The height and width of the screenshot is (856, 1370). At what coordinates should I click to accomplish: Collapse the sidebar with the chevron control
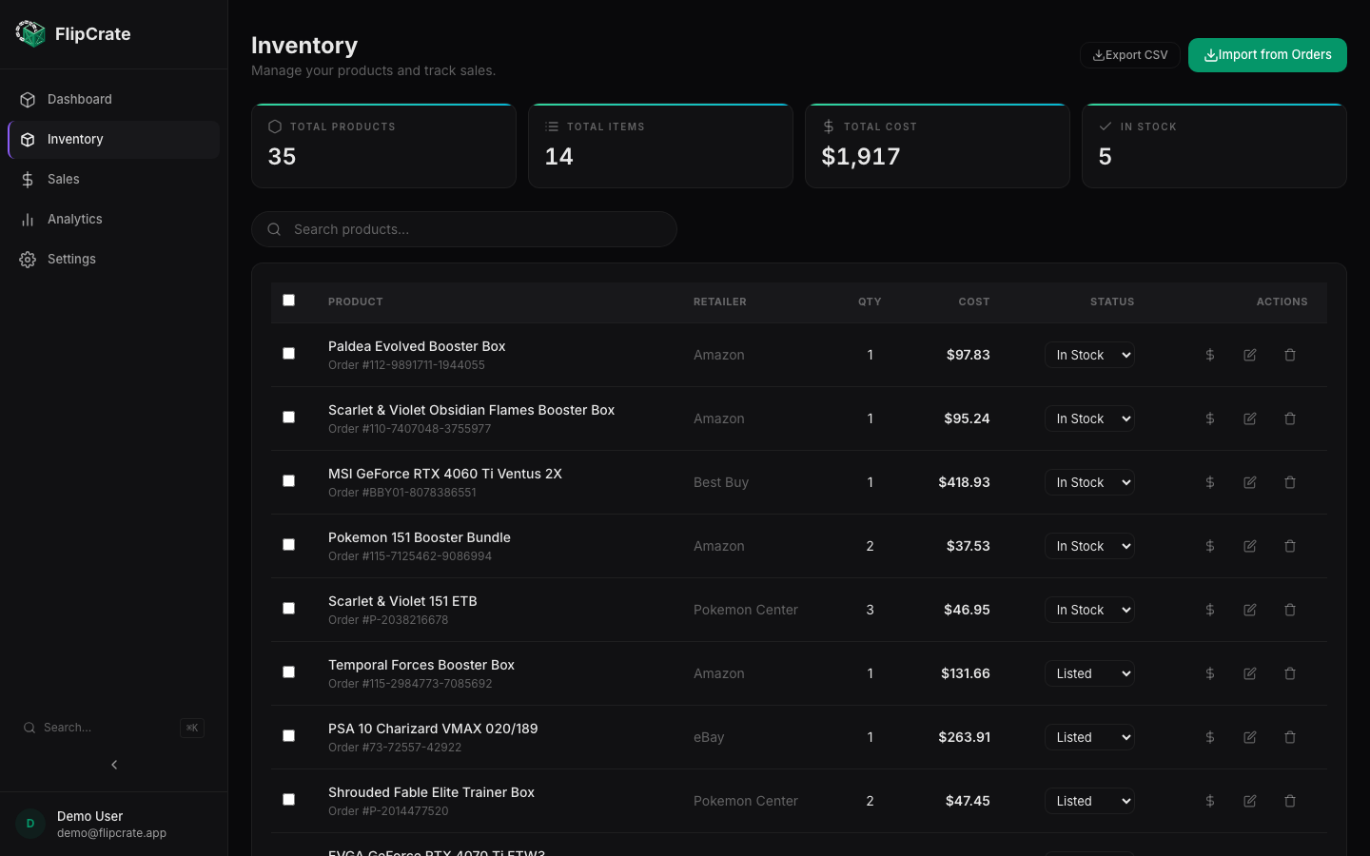coord(113,764)
